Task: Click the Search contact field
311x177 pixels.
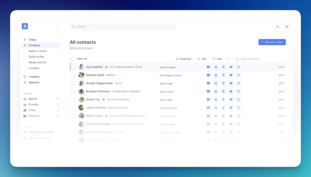Action: point(260,59)
